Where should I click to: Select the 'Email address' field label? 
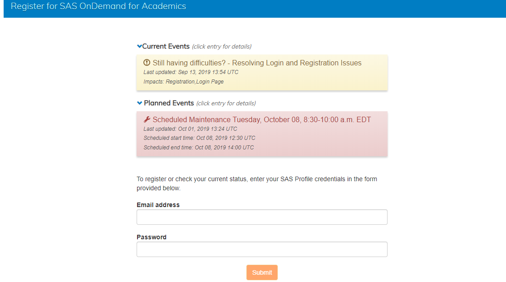(158, 205)
